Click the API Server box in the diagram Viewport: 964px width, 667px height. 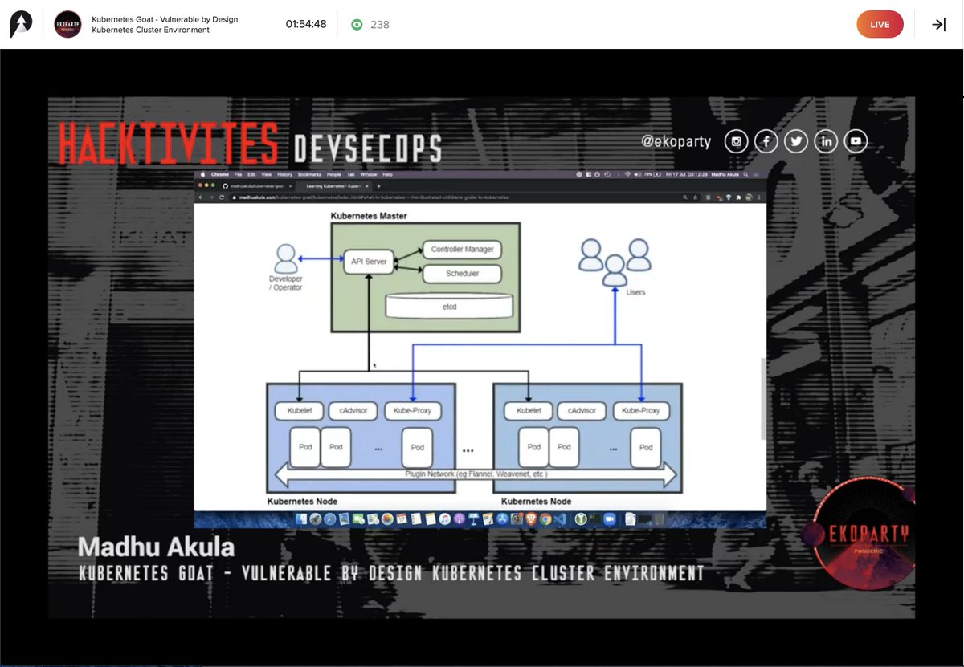coord(369,262)
